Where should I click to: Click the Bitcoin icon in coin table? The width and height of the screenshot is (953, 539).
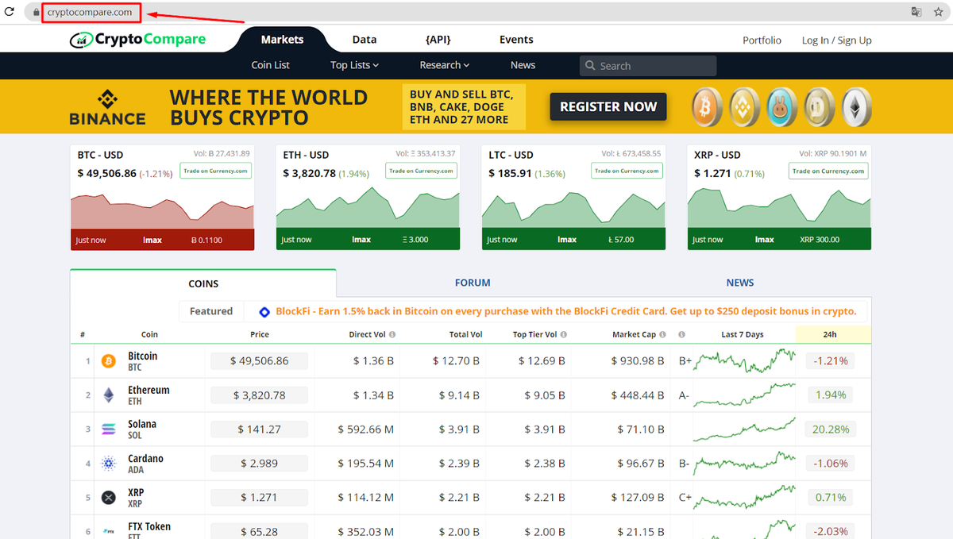click(x=109, y=361)
